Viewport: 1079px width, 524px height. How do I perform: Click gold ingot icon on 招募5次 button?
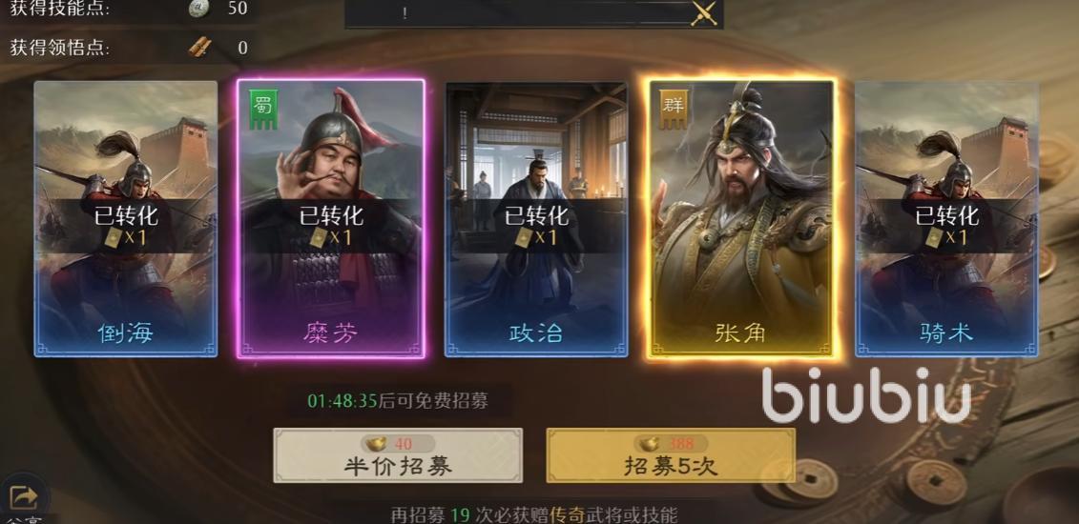point(651,444)
